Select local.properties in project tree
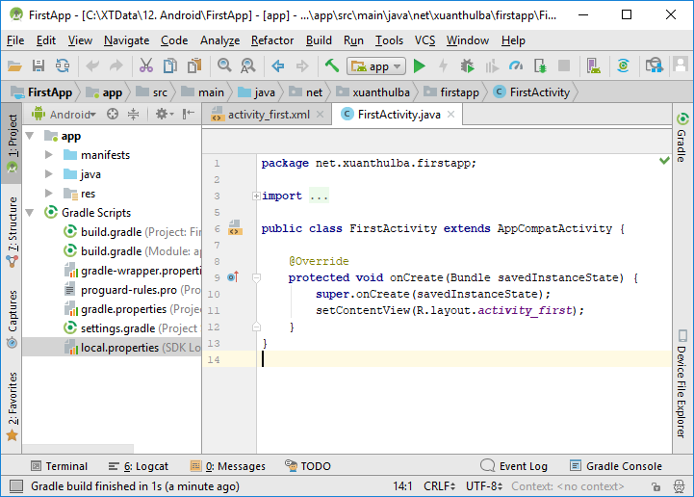Image resolution: width=694 pixels, height=497 pixels. (112, 348)
